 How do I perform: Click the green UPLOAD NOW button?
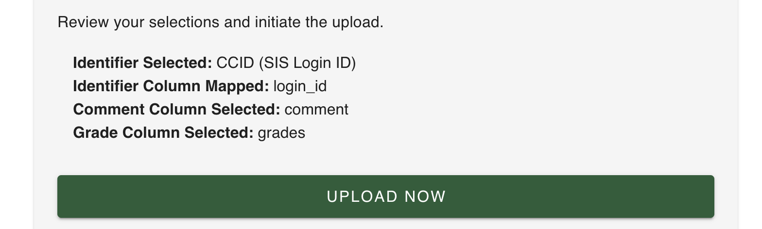coord(385,196)
